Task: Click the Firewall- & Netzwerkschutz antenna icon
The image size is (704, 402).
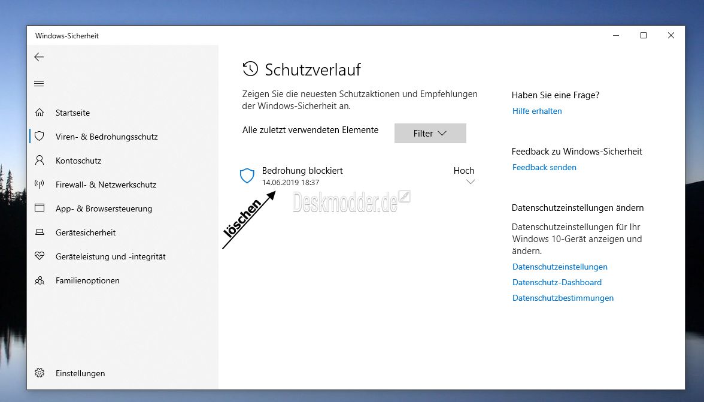Action: coord(40,184)
